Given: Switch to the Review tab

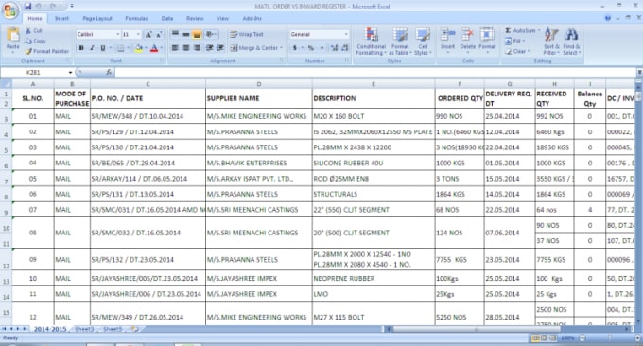Looking at the screenshot, I should (x=195, y=19).
